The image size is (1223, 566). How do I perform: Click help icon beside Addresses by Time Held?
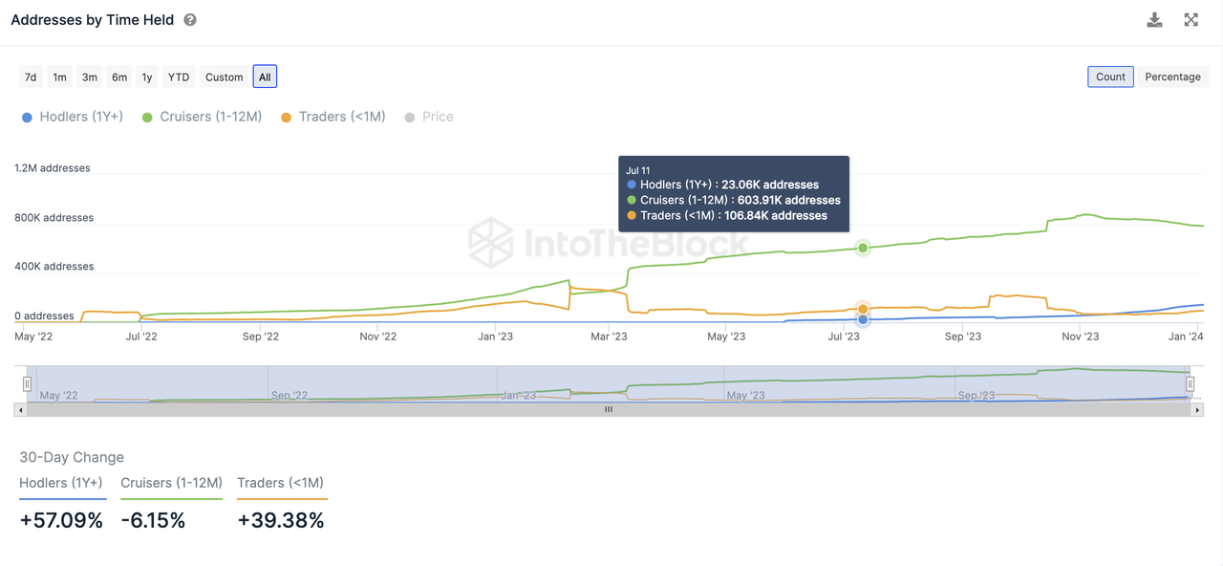190,20
